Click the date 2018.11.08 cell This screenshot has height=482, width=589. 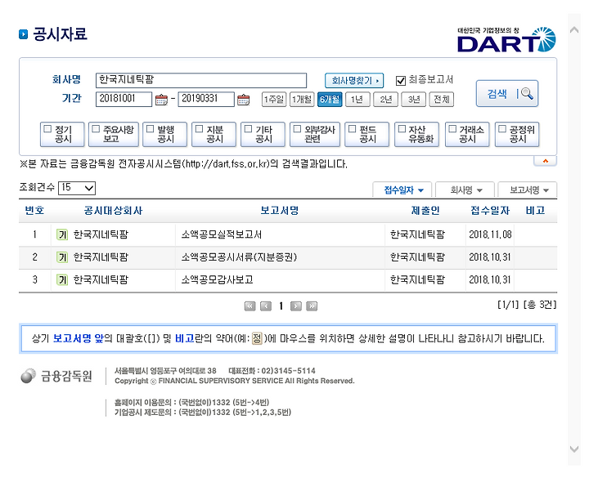click(x=490, y=234)
